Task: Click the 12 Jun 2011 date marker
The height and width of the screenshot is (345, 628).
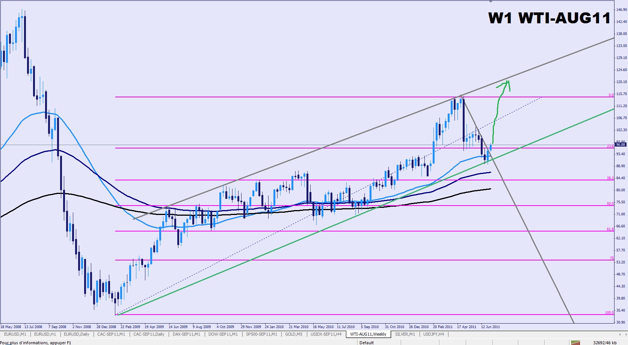Action: coord(491,327)
